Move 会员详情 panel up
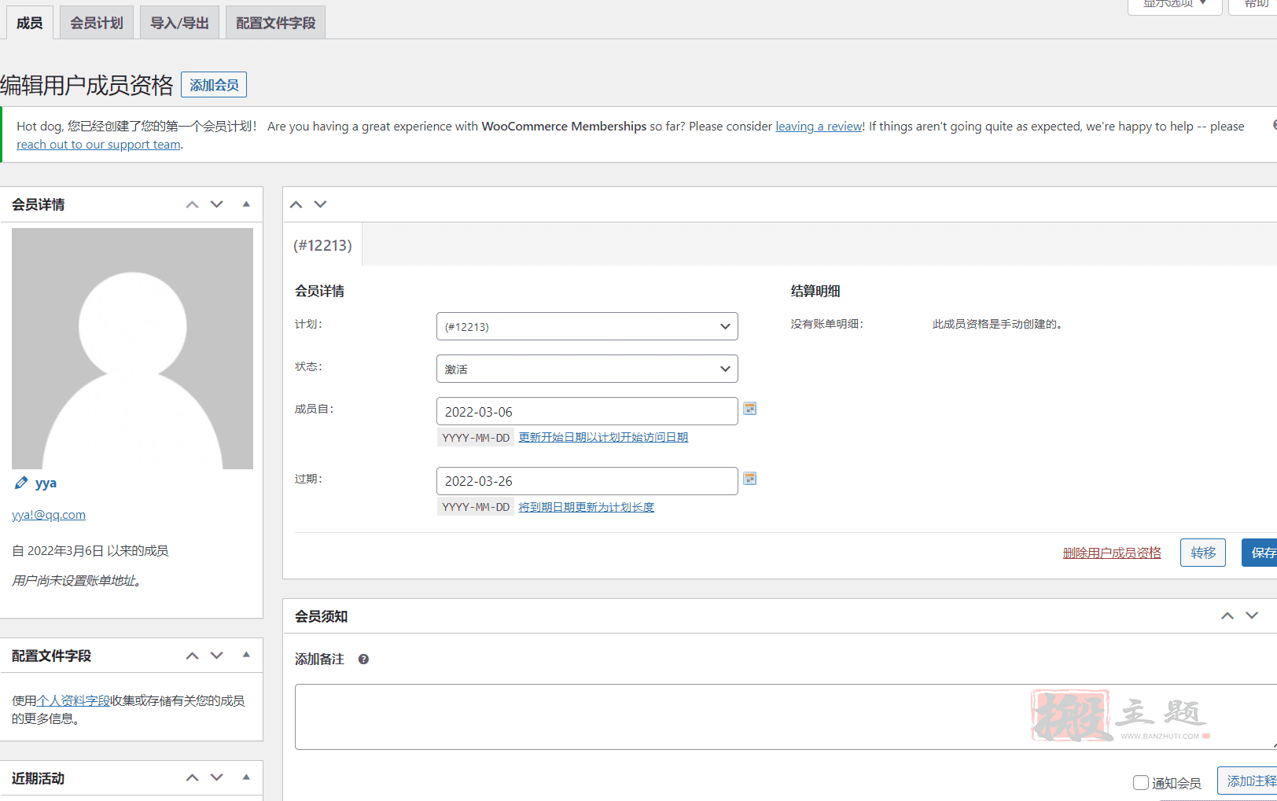This screenshot has width=1277, height=801. tap(192, 204)
